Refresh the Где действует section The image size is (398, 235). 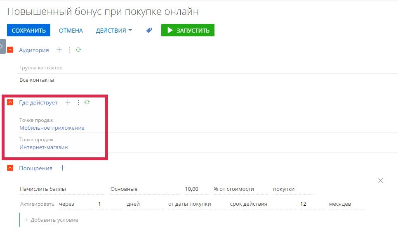pos(87,102)
